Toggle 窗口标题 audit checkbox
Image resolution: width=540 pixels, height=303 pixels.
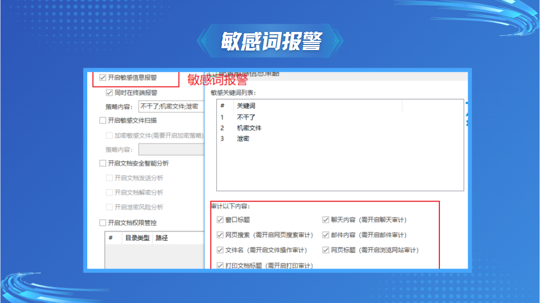220,220
